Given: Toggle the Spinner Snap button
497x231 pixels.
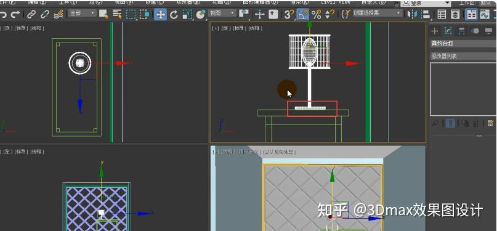Looking at the screenshot, I should 330,14.
